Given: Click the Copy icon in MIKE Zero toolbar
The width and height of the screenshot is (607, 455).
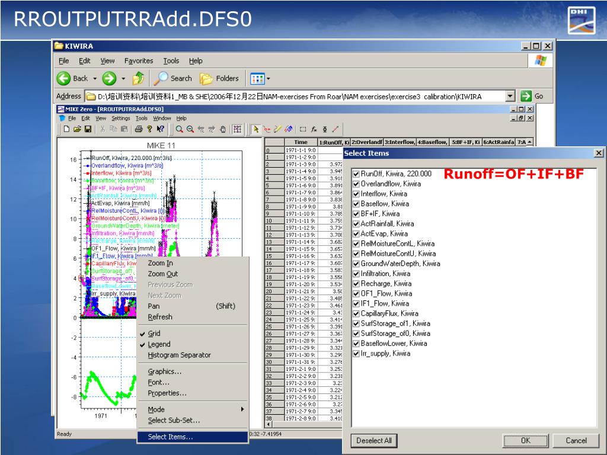Looking at the screenshot, I should point(113,129).
